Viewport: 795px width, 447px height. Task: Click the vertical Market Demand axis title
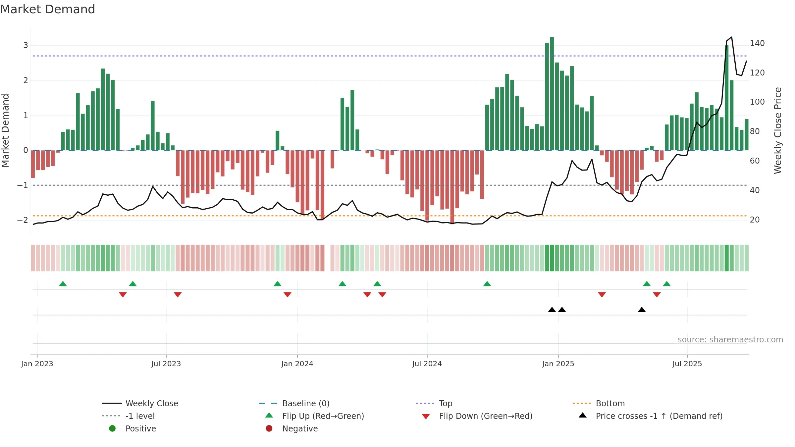point(5,130)
